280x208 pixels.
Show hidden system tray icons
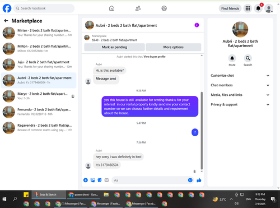pos(231,199)
